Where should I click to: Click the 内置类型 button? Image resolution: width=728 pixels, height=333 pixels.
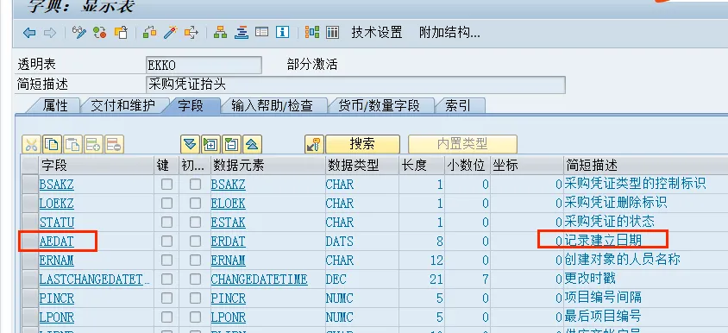(x=462, y=144)
